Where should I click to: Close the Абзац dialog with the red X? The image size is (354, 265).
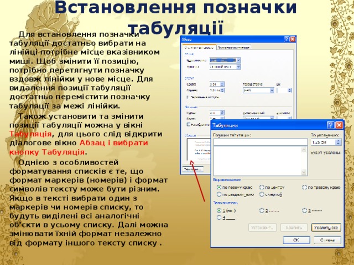coord(293,39)
